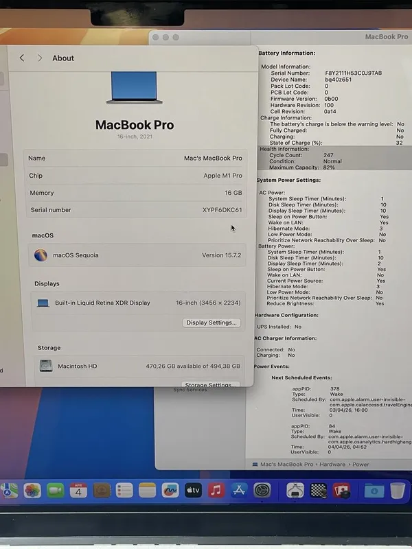Click the Next Scheduled Events heading
The height and width of the screenshot is (549, 412).
coord(301,377)
